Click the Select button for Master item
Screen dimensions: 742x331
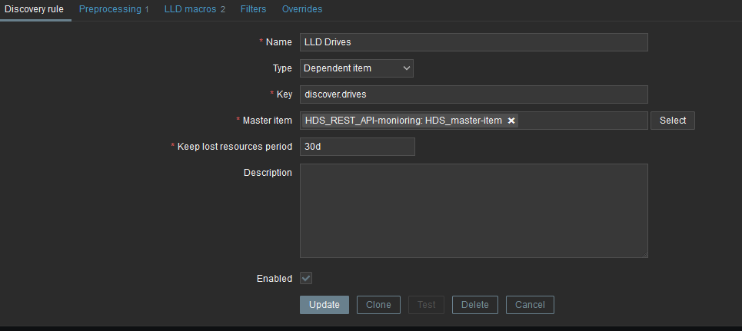pyautogui.click(x=672, y=121)
